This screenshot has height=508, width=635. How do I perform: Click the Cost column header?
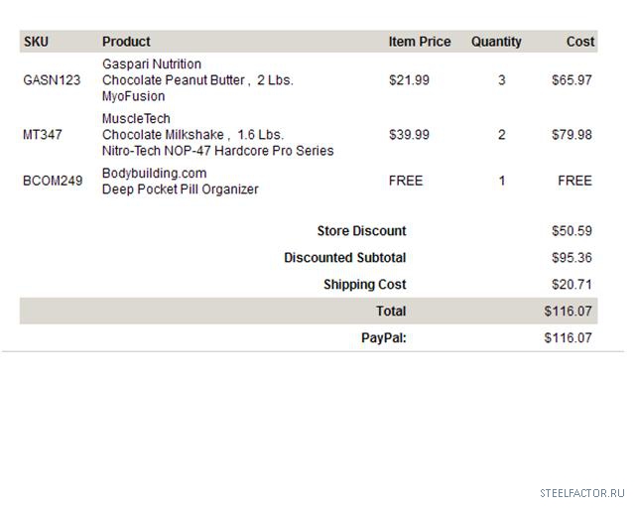point(580,42)
